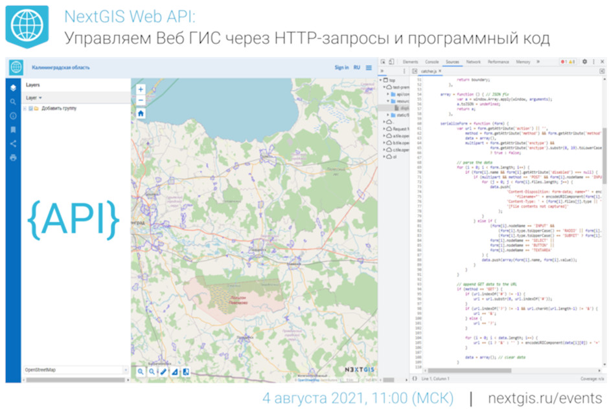Toggle the Добавить группу layer checkbox
609x414 pixels.
point(30,108)
